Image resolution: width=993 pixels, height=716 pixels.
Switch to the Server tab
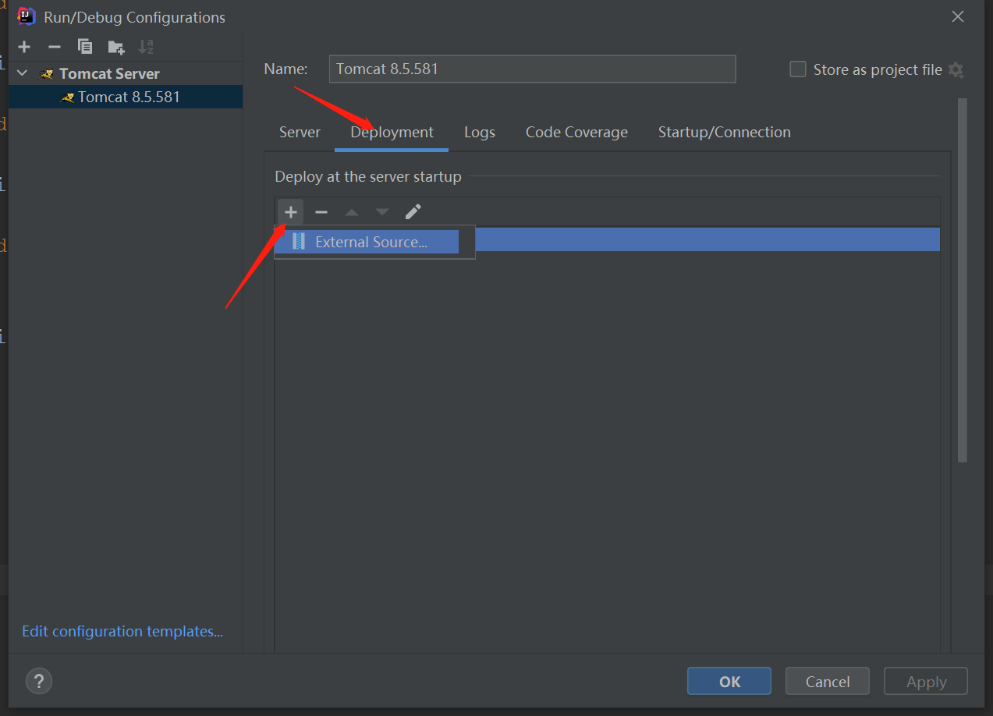300,132
